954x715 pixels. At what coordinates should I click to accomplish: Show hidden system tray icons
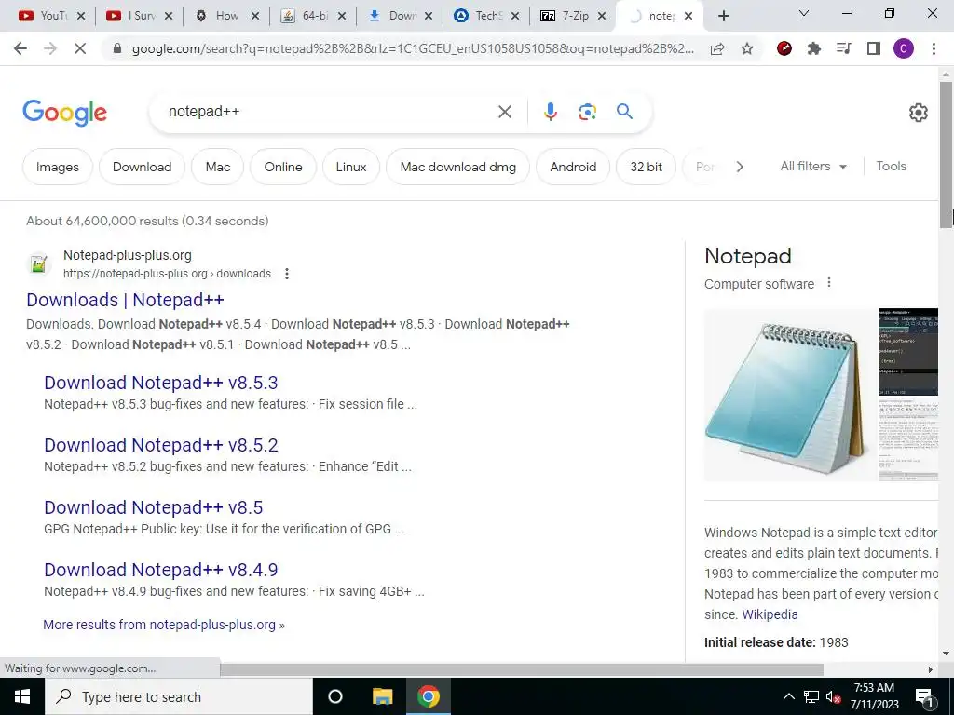coord(788,696)
